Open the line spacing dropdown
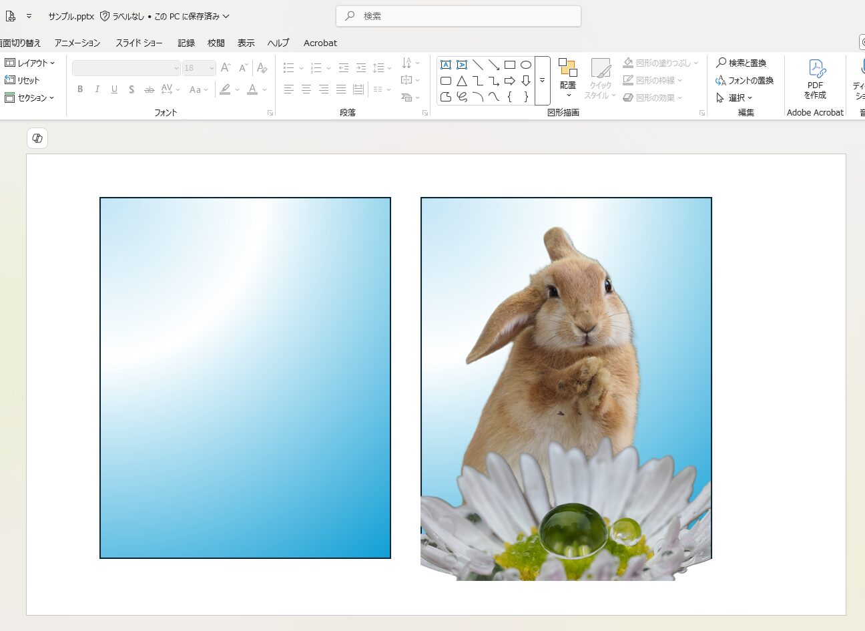Viewport: 865px width, 631px height. [382, 68]
